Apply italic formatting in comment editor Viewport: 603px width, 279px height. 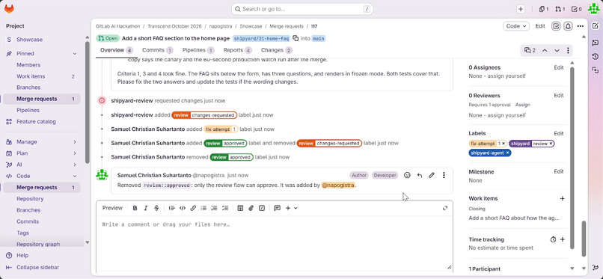click(146, 208)
